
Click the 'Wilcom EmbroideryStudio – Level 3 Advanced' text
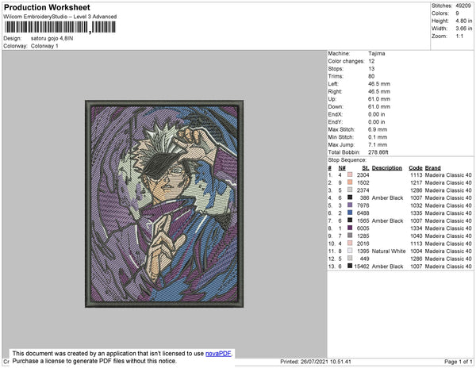(60, 17)
